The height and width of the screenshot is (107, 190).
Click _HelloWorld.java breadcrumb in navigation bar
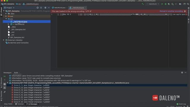pyautogui.click(x=31, y=4)
